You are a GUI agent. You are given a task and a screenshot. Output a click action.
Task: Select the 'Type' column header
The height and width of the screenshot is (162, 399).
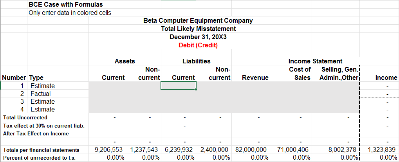(x=37, y=77)
